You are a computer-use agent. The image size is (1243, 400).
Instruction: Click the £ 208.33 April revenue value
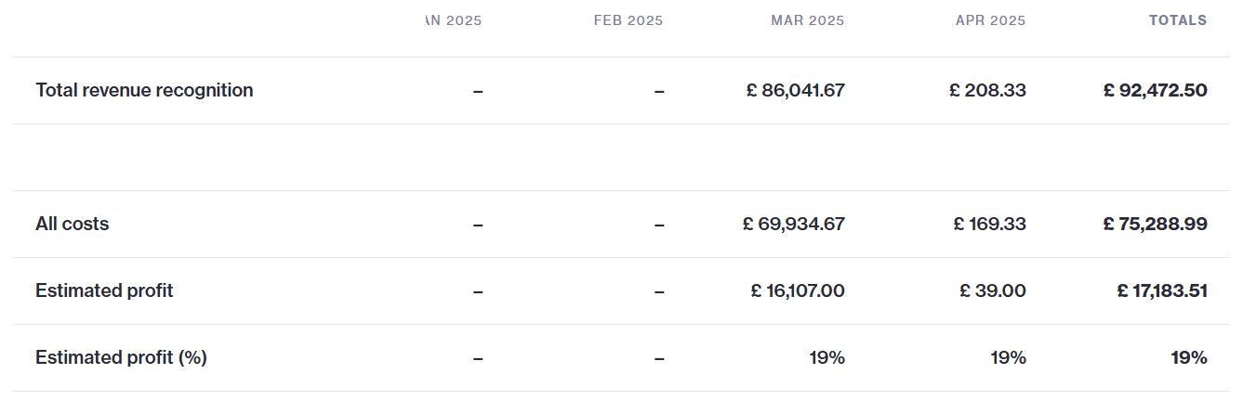tap(987, 90)
